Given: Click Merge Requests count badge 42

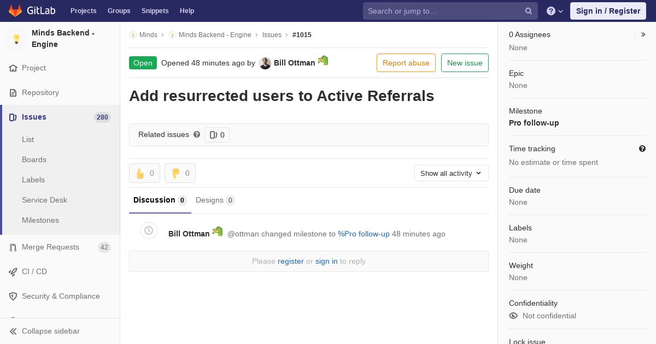Looking at the screenshot, I should [104, 247].
